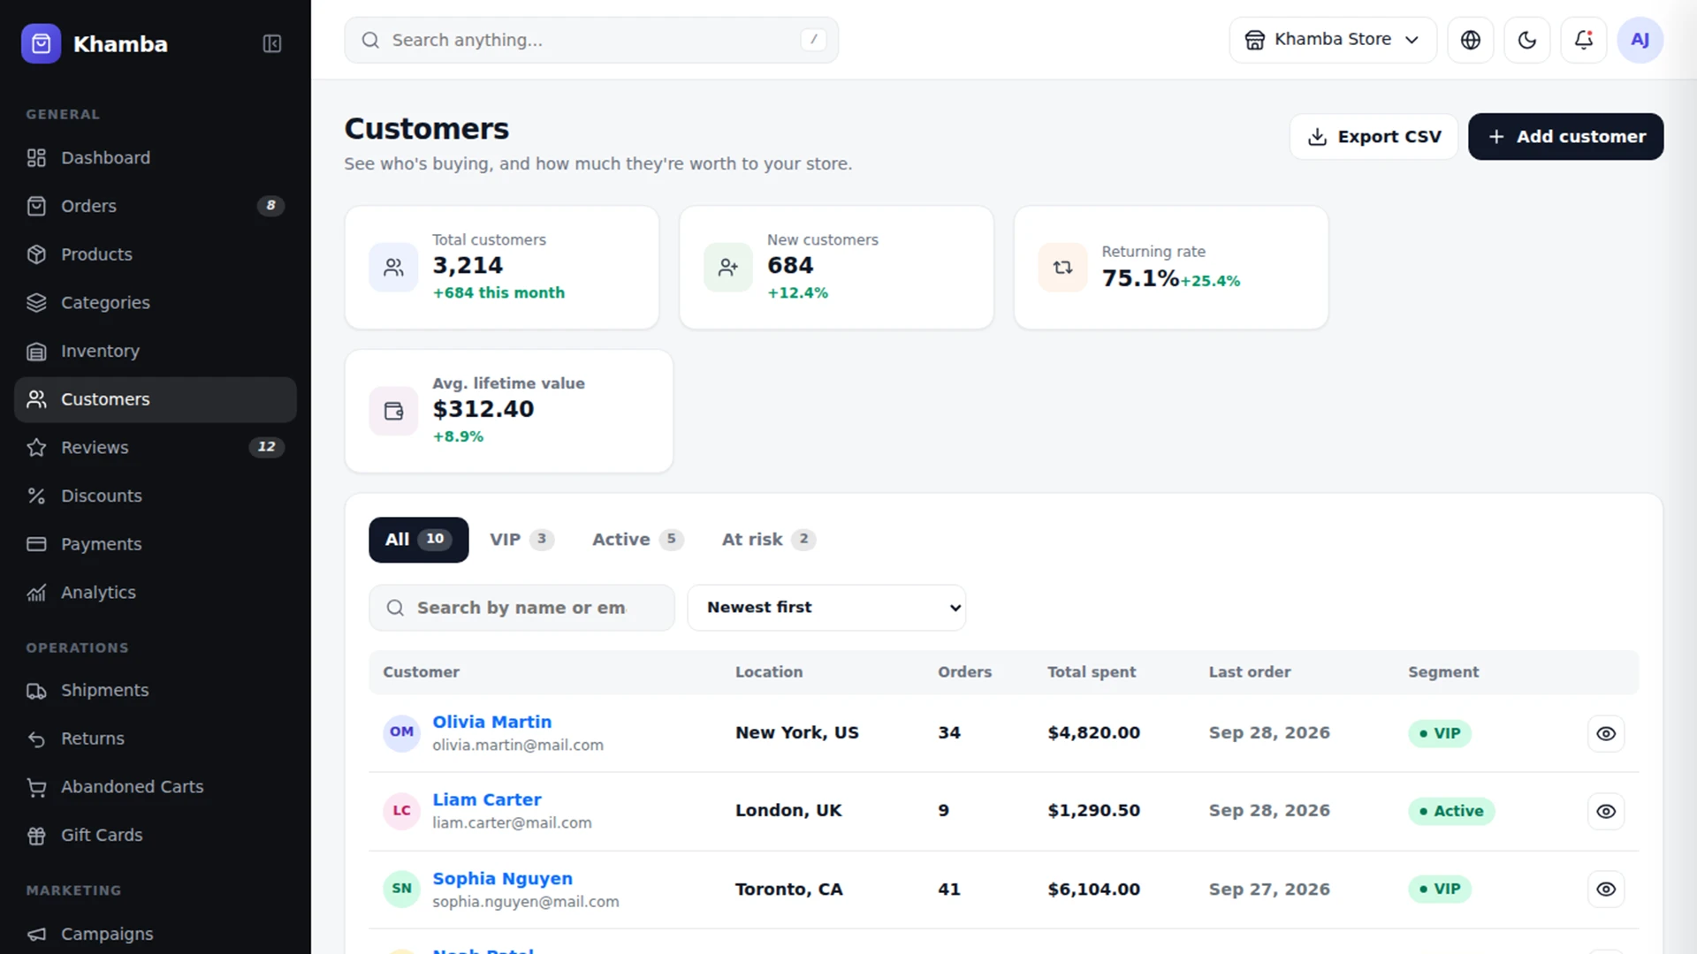The height and width of the screenshot is (954, 1697).
Task: Open the language globe icon
Action: point(1470,40)
